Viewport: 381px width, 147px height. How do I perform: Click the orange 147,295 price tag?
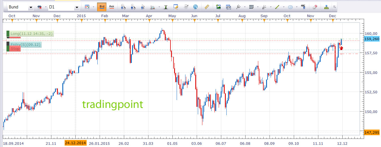372,132
